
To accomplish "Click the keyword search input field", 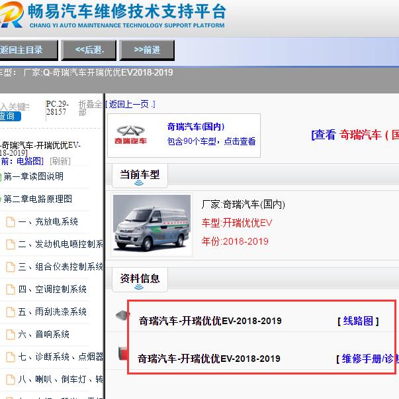I will tap(15, 107).
